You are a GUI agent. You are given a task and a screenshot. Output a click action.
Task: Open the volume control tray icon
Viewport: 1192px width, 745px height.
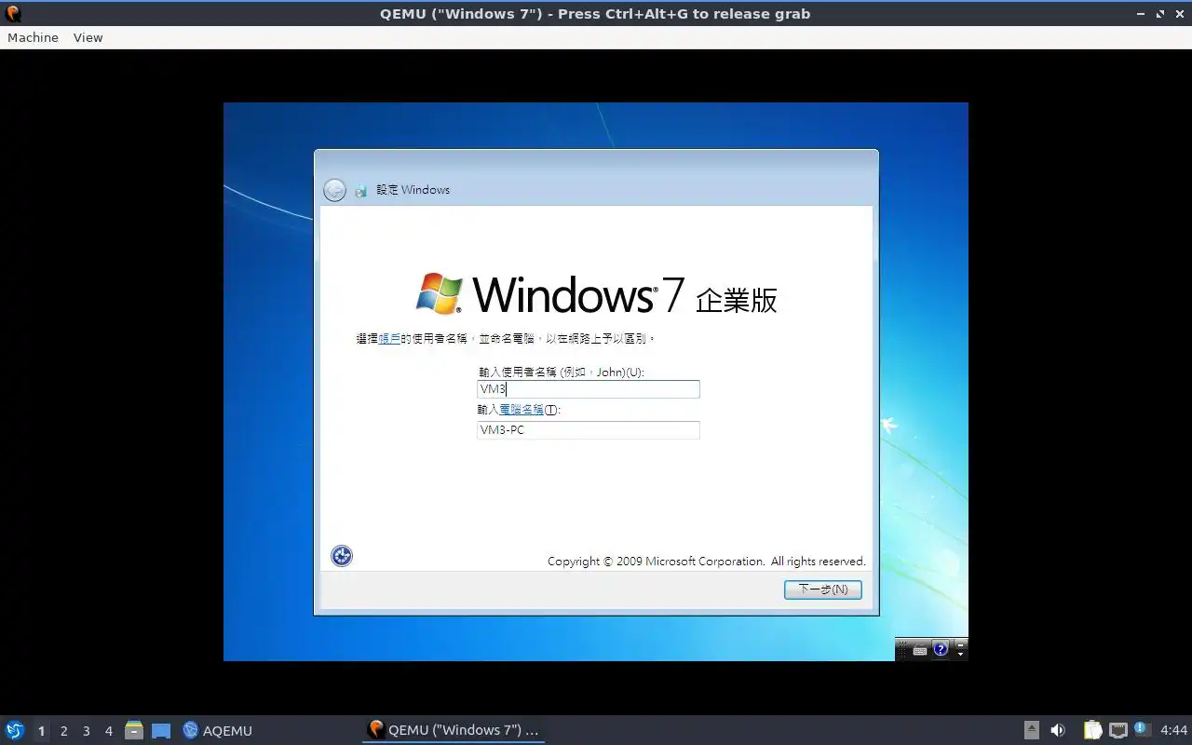1058,730
